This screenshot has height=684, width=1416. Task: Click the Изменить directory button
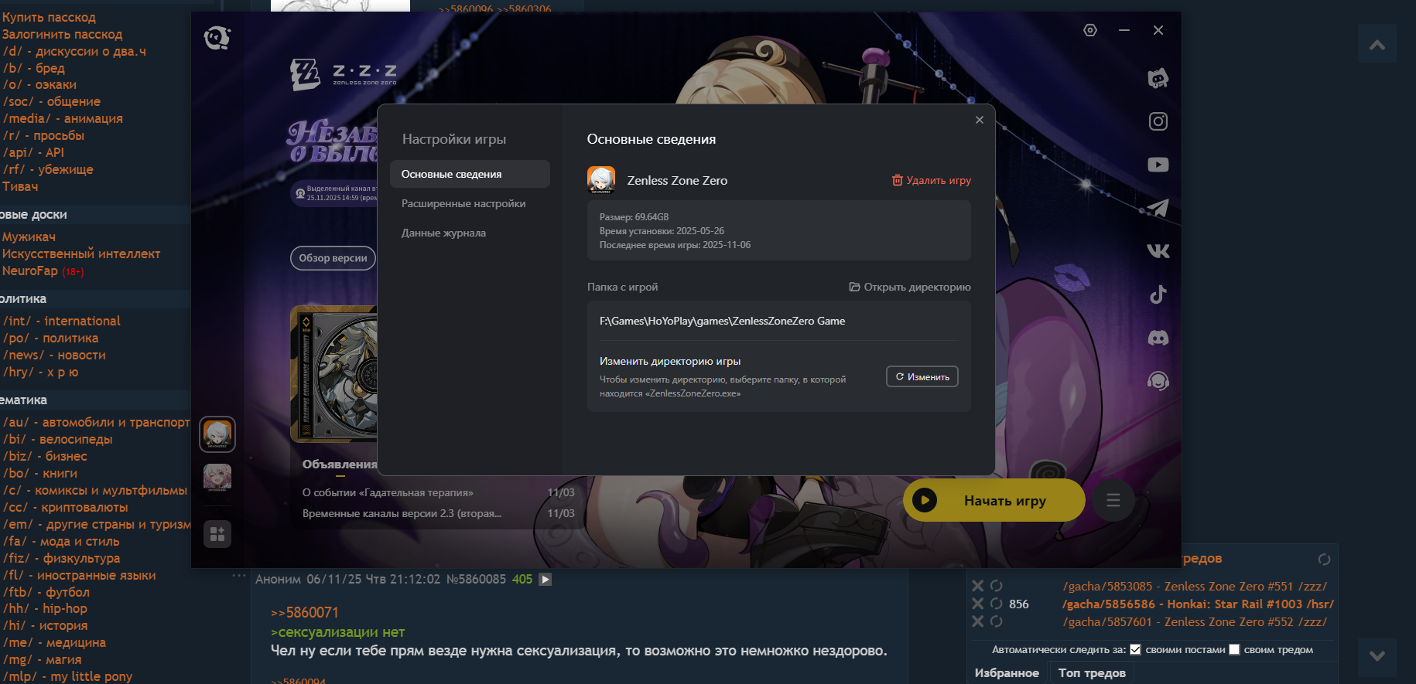coord(922,376)
